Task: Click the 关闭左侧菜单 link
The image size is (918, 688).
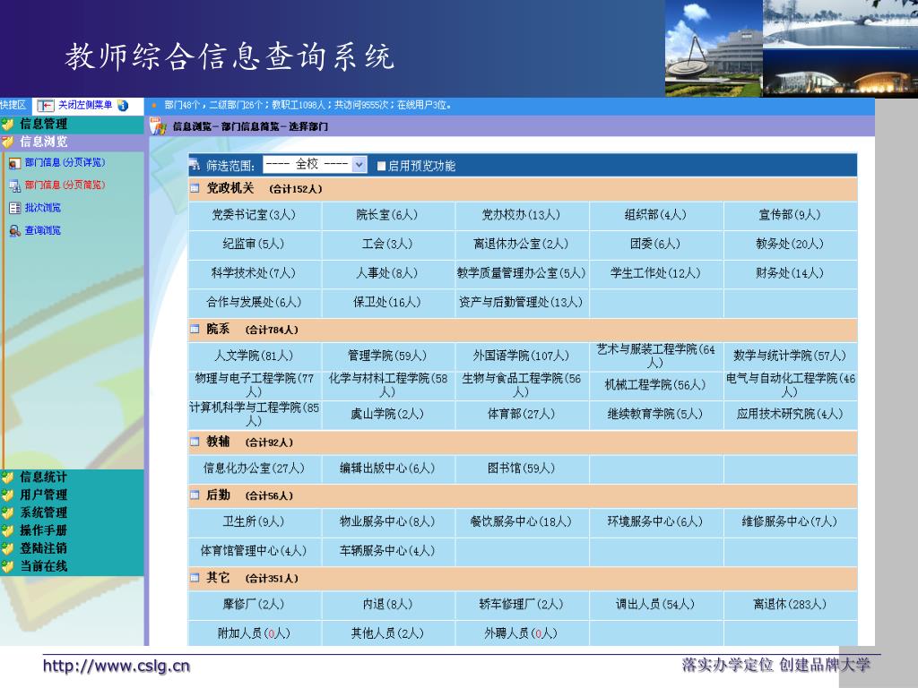Action: 85,106
